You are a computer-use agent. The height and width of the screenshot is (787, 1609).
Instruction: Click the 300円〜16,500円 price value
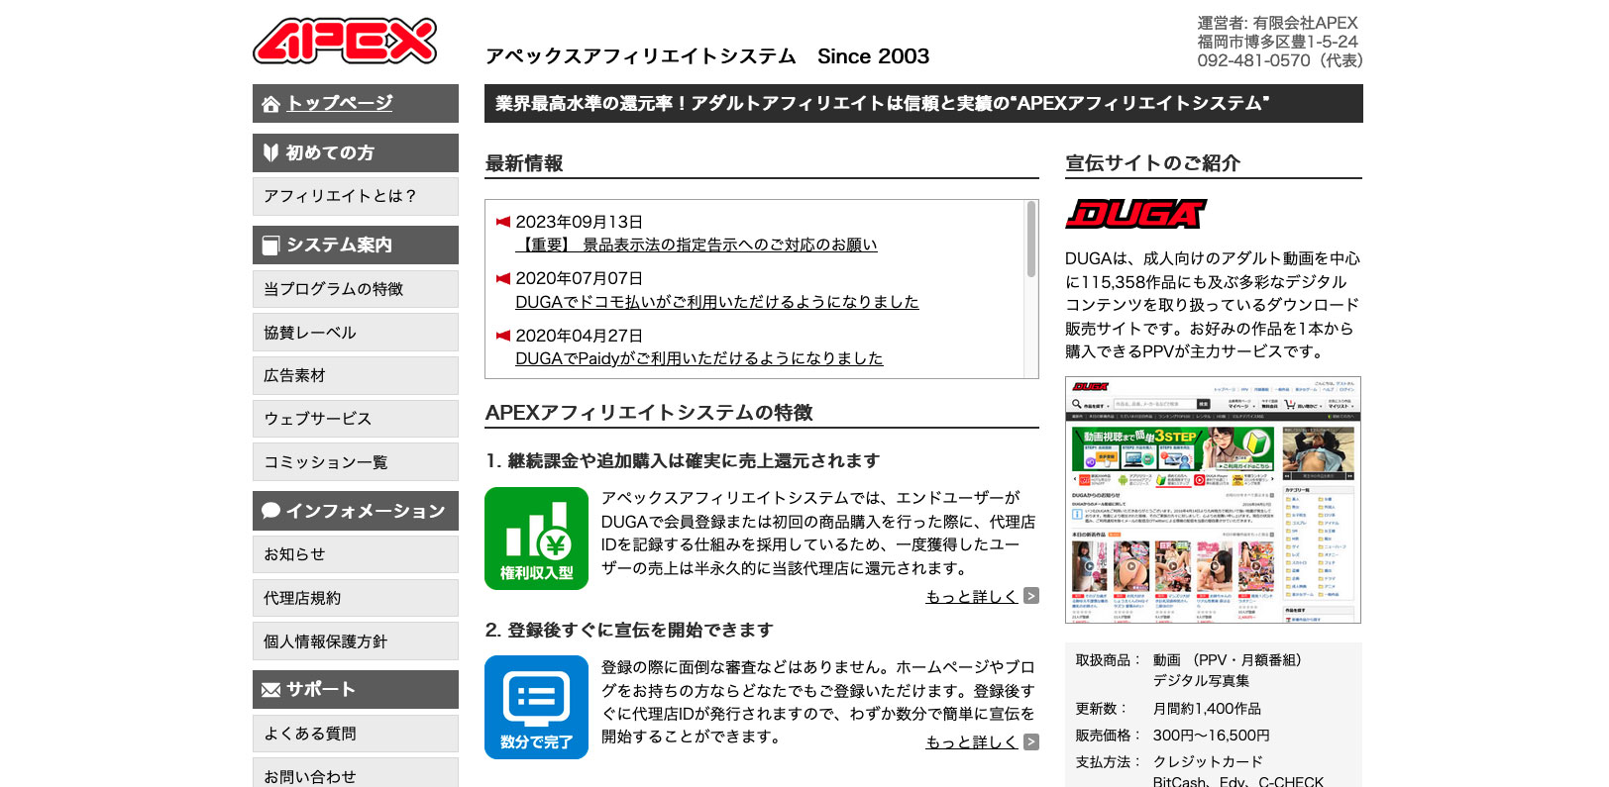tap(1211, 736)
